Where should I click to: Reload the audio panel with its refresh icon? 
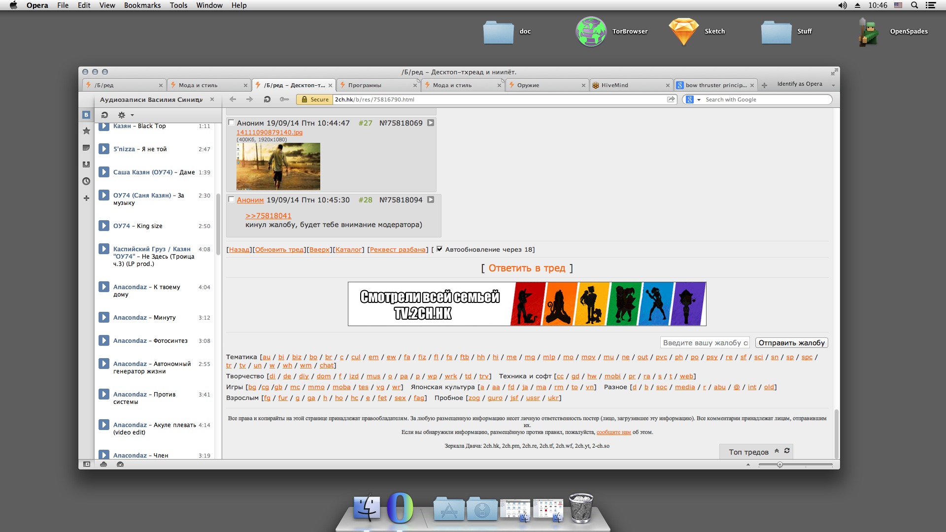[x=104, y=115]
